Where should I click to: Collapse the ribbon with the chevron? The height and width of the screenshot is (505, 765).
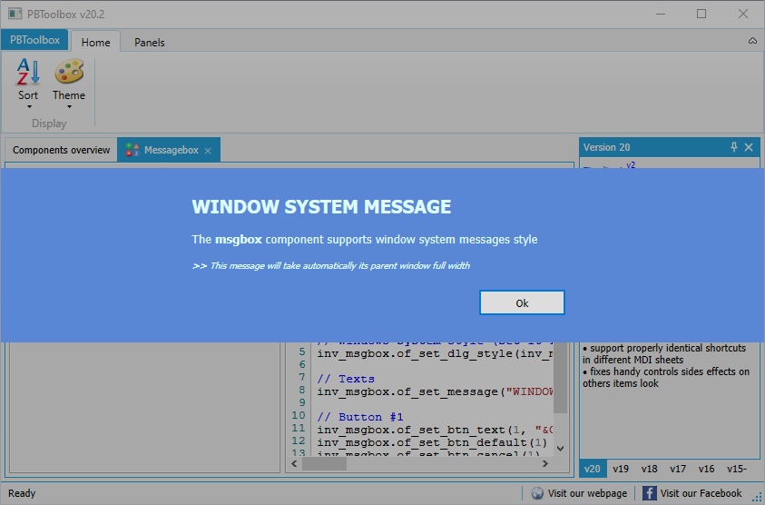(x=752, y=42)
